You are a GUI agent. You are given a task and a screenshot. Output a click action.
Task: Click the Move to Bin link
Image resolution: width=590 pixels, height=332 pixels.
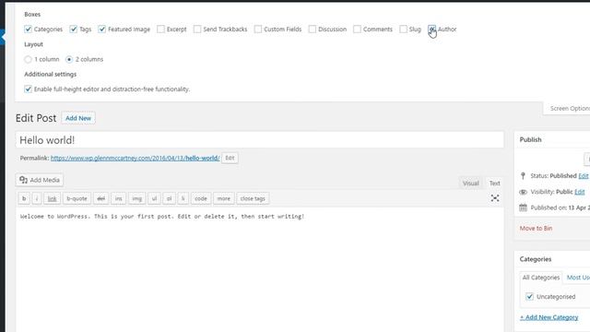coord(536,228)
